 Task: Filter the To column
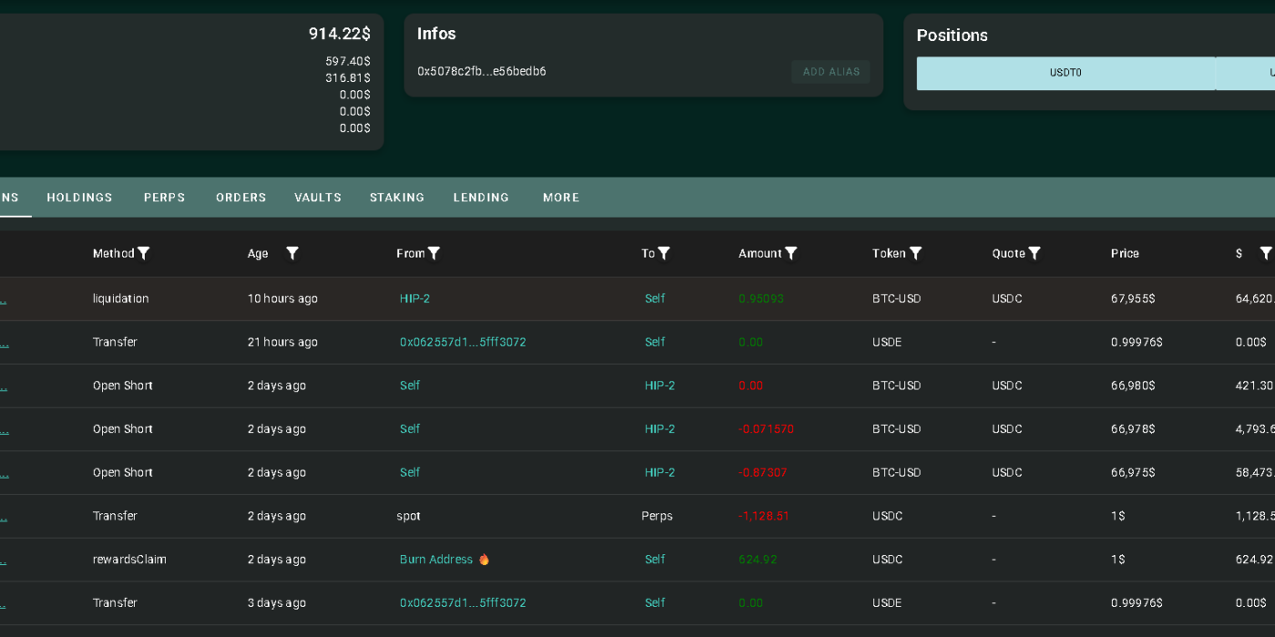click(664, 254)
